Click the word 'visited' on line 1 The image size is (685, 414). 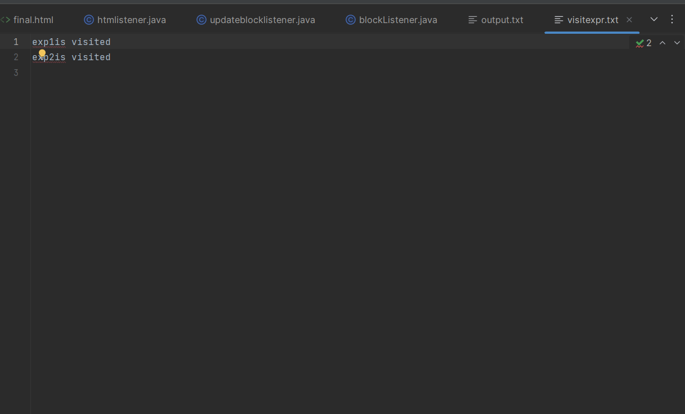(x=91, y=42)
